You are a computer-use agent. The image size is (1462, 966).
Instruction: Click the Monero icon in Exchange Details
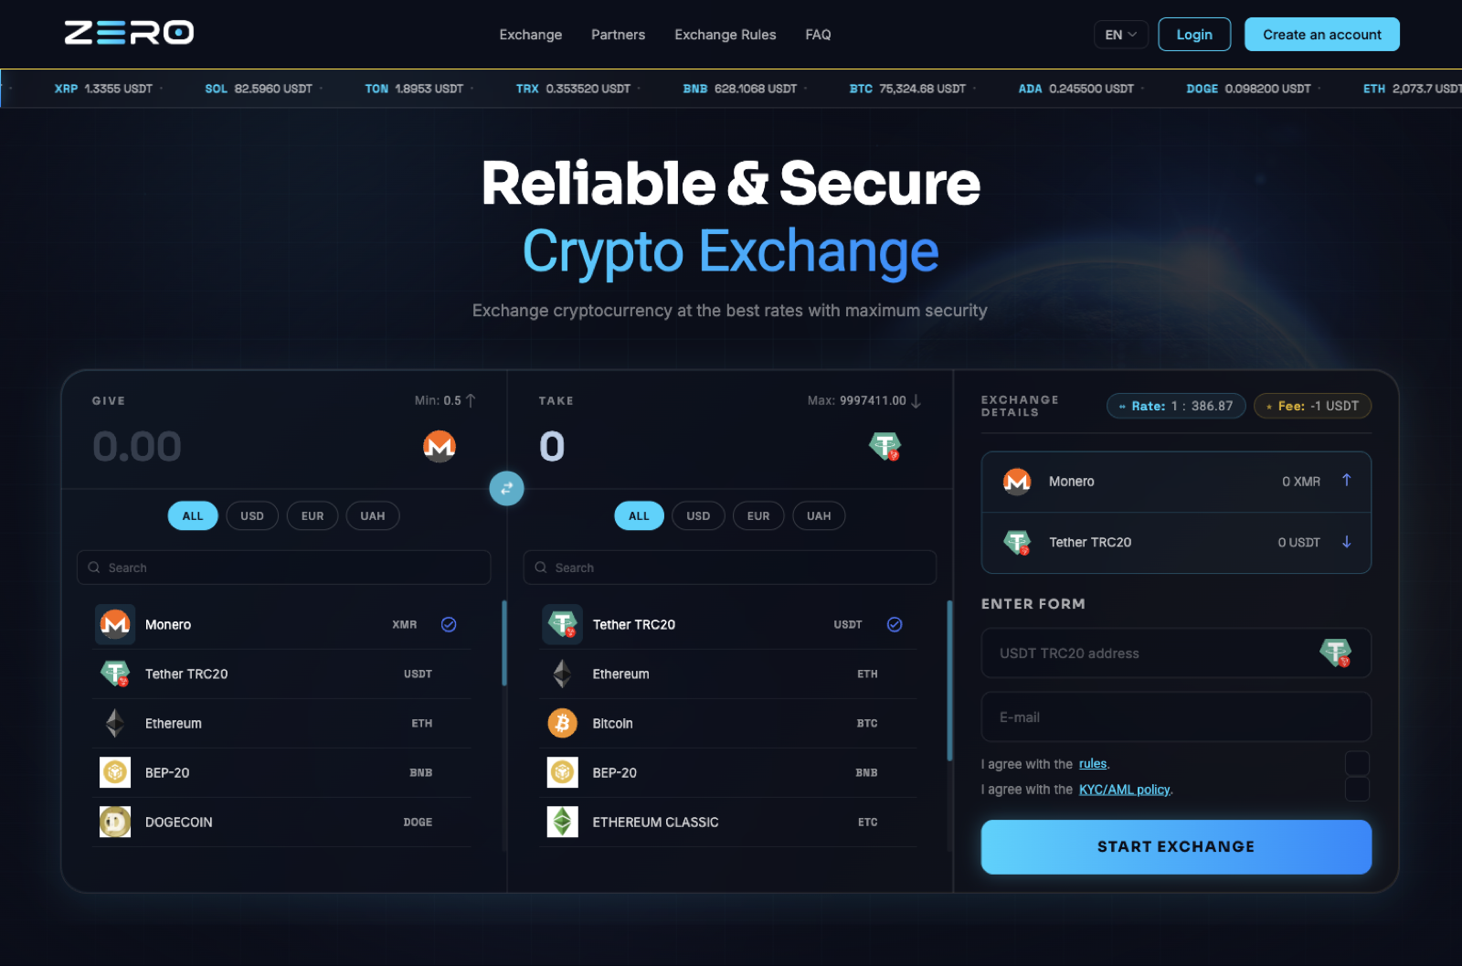point(1017,481)
